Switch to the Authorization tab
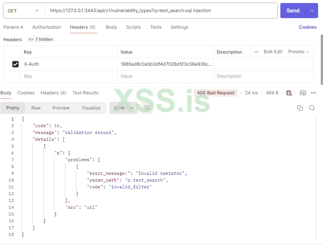This screenshot has height=245, width=323. coord(46,27)
